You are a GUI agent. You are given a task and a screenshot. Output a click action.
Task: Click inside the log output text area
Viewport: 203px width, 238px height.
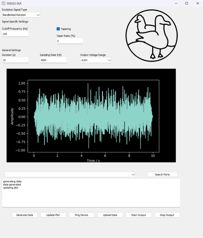click(x=91, y=193)
